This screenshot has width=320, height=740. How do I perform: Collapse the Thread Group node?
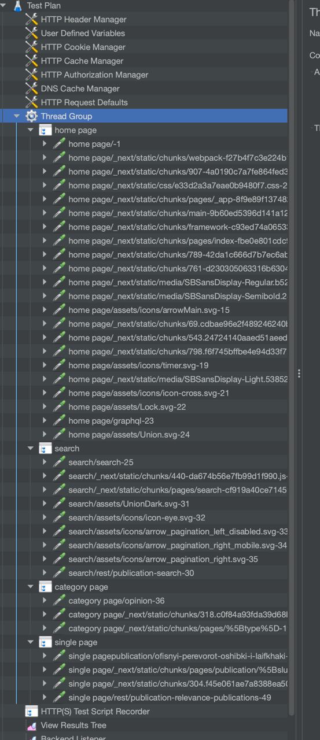tap(17, 116)
